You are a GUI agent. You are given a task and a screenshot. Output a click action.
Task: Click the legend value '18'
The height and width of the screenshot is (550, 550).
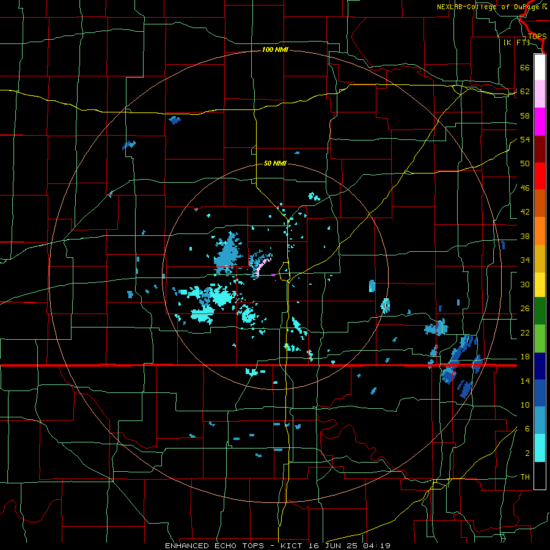pos(525,357)
